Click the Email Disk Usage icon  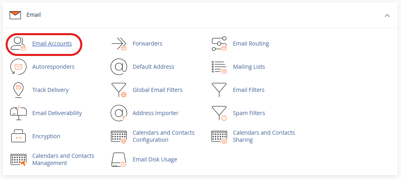118,159
